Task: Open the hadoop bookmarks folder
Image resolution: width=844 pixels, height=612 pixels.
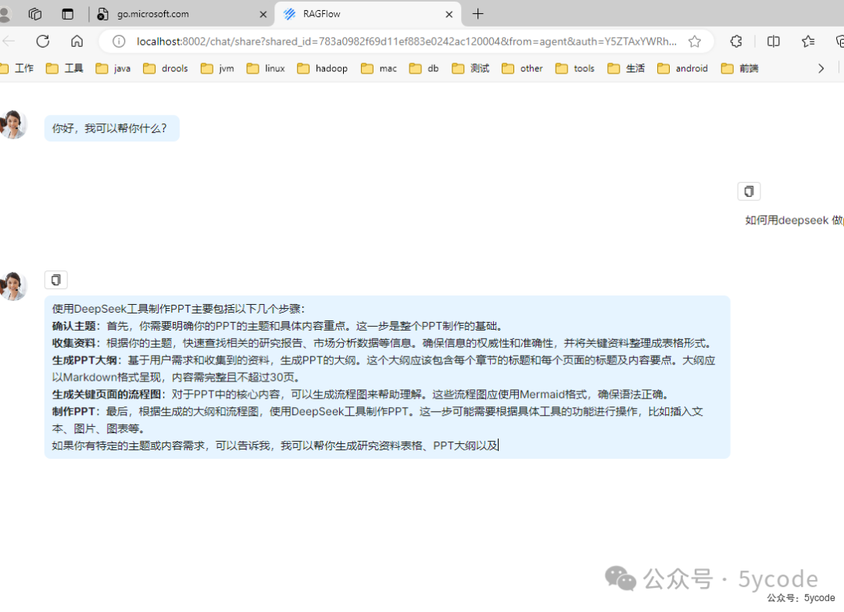Action: (x=323, y=68)
